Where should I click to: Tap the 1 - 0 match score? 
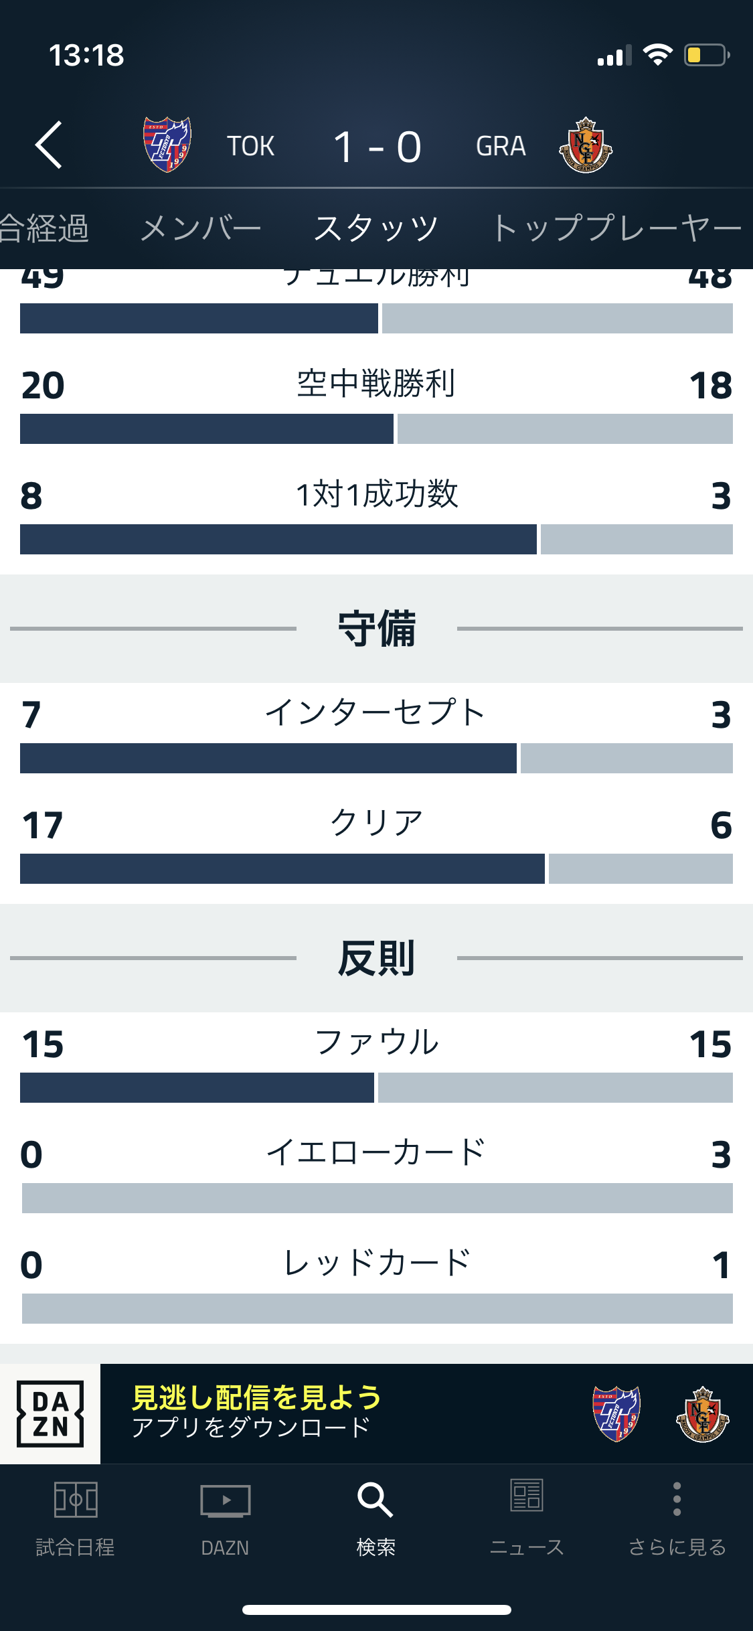377,147
